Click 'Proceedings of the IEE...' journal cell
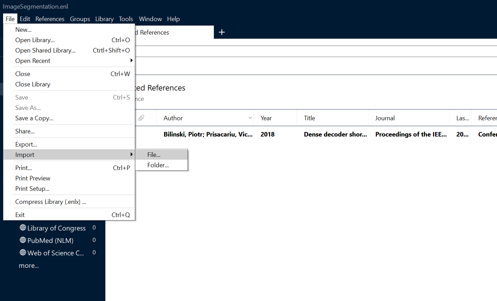This screenshot has height=301, width=497. 411,134
